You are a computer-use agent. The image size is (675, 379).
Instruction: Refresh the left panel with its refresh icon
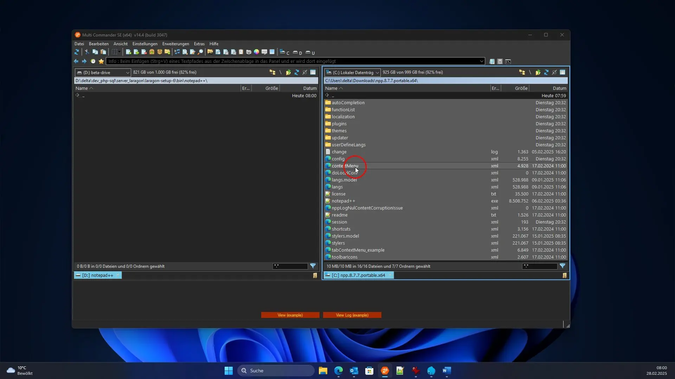(296, 72)
